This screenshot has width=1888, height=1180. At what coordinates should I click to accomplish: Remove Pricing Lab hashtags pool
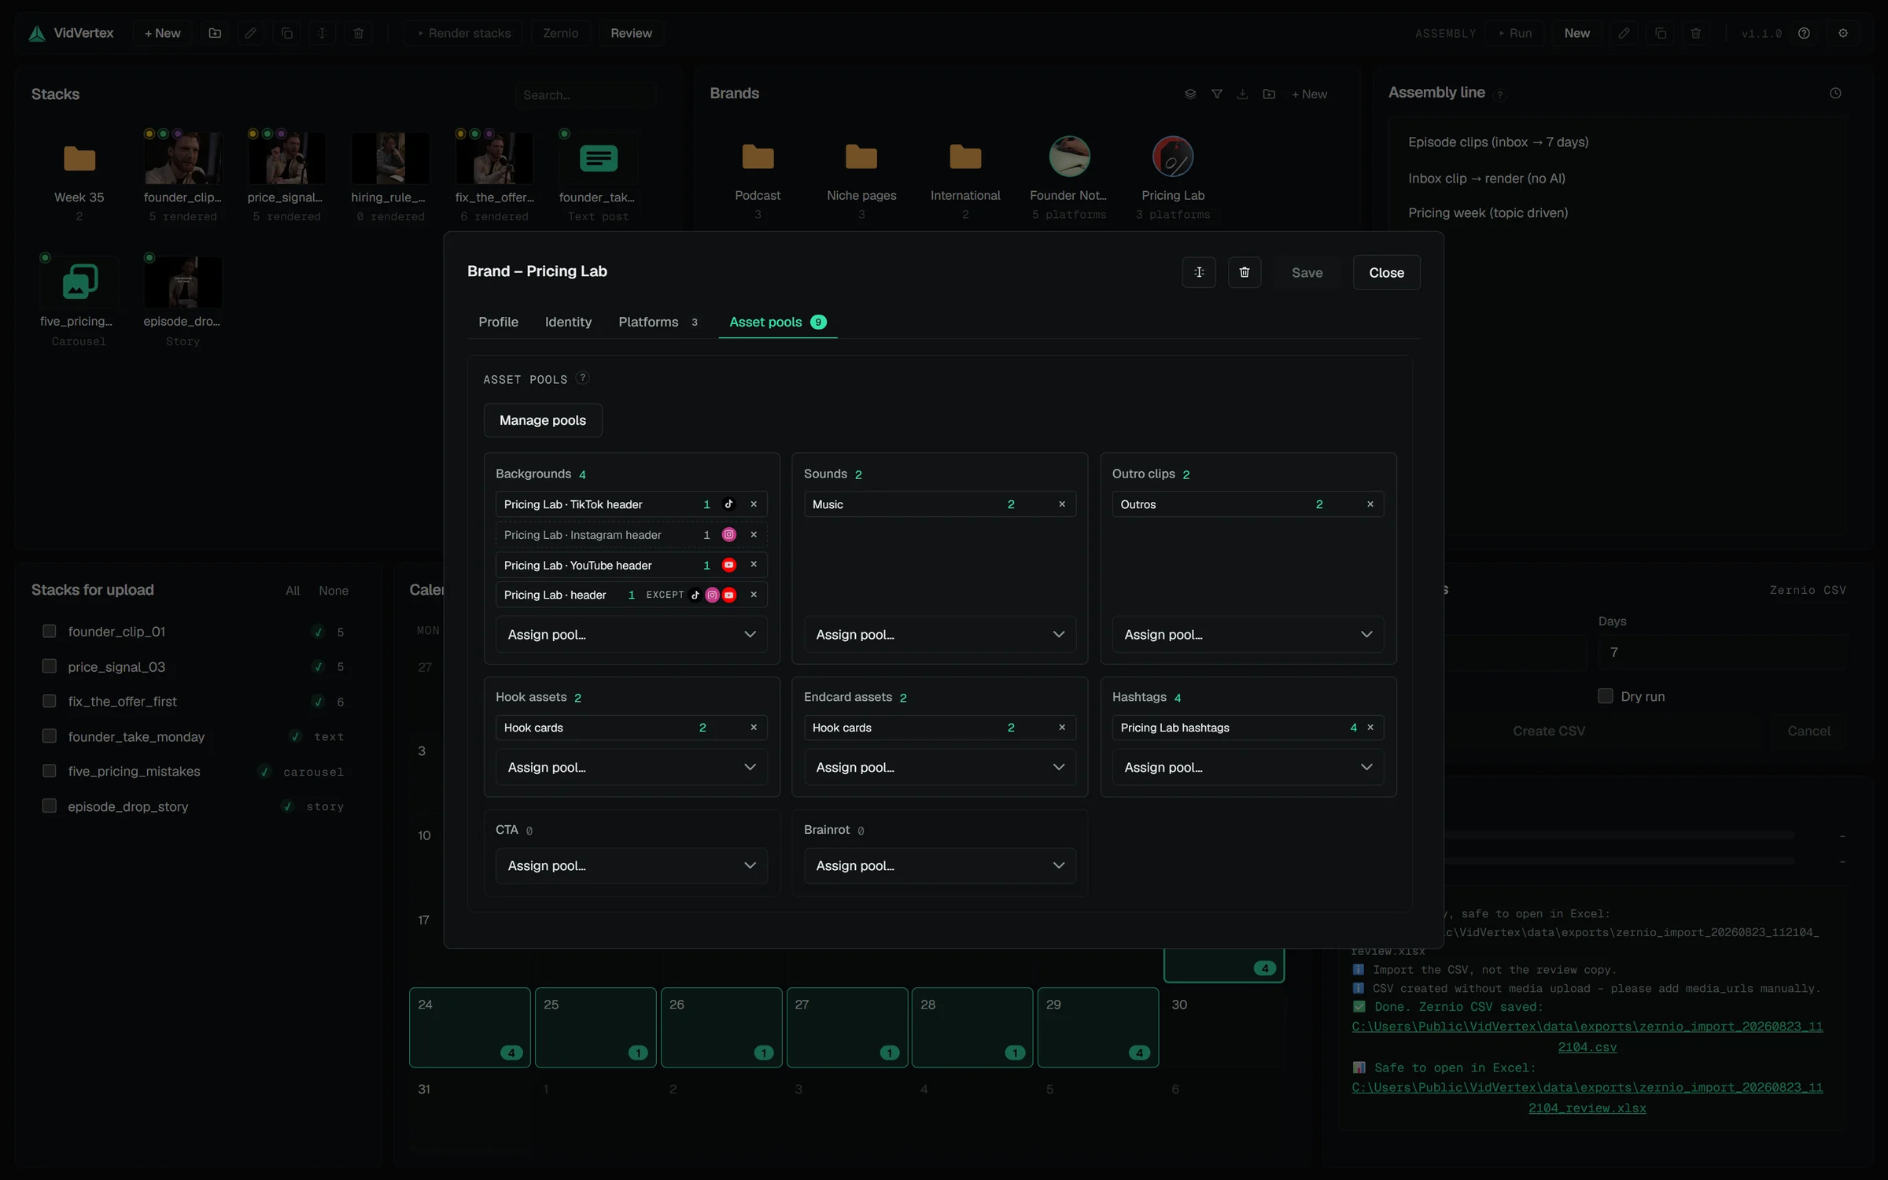[x=1370, y=728]
